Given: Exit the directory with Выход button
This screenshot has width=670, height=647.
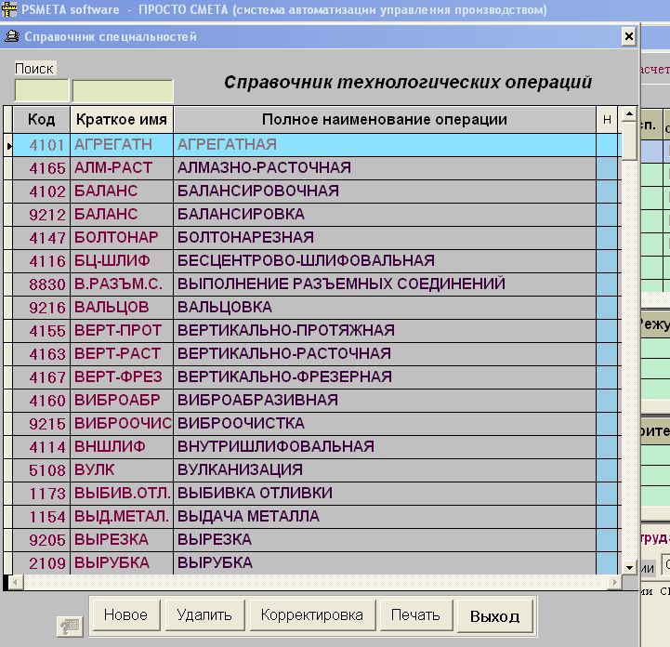Looking at the screenshot, I should tap(494, 616).
